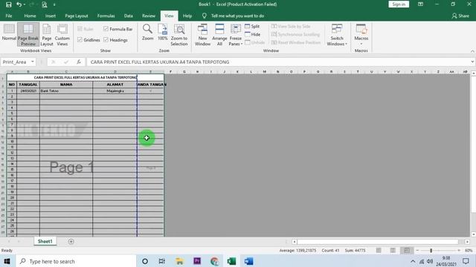This screenshot has height=267, width=476.
Task: Open the Page Layout tab
Action: tap(76, 16)
